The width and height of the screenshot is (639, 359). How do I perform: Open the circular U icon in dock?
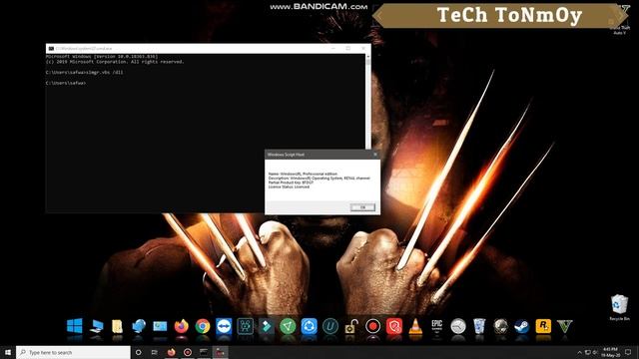pyautogui.click(x=330, y=326)
